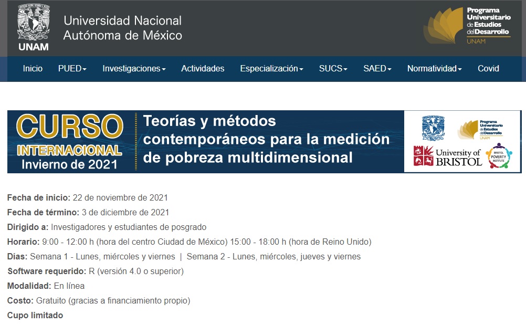Go to the Actividades page
The width and height of the screenshot is (526, 324).
(203, 68)
